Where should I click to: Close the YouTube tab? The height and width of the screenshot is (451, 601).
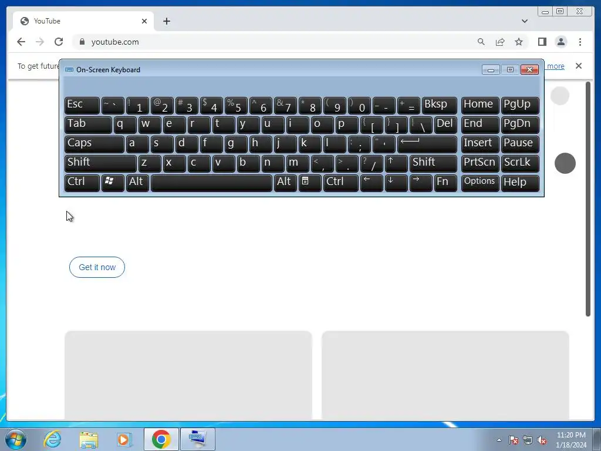coord(144,21)
